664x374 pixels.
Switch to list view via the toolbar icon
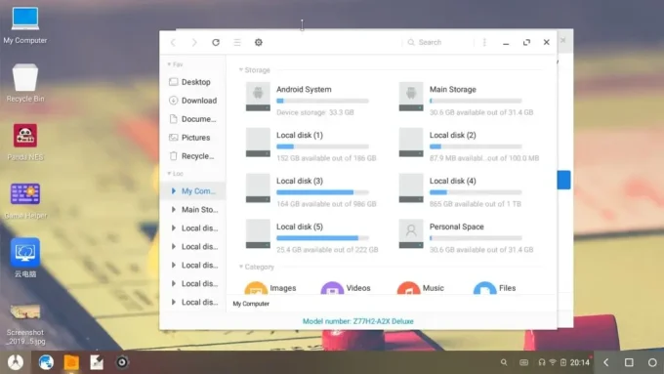point(237,42)
